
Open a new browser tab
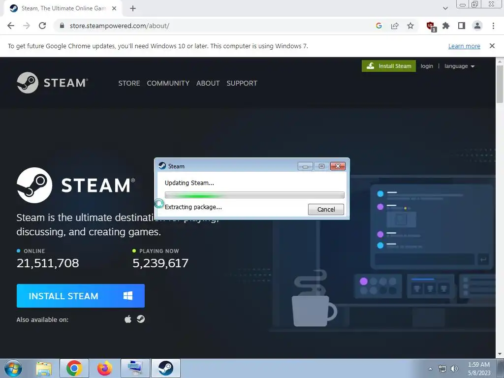[133, 8]
